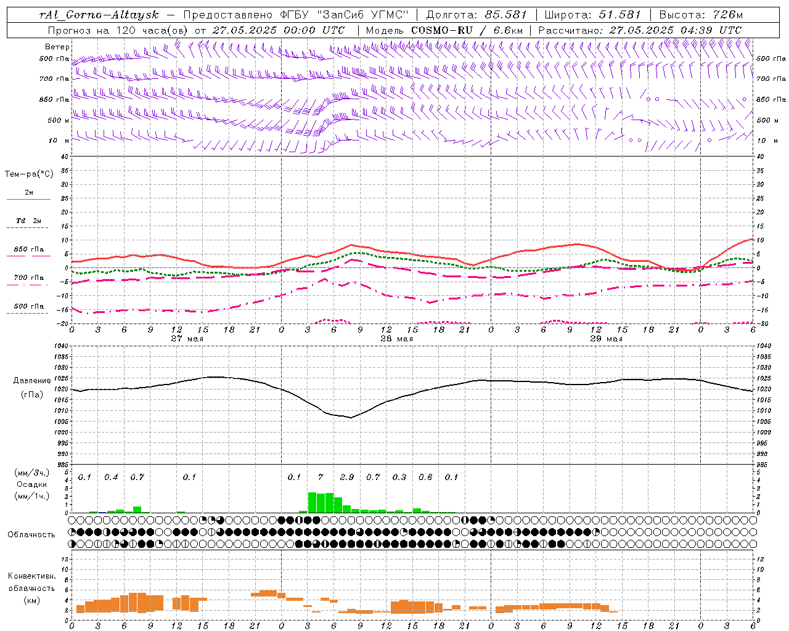Image resolution: width=789 pixels, height=631 pixels.
Task: Click the 3-hour precipitation value 0.3
Action: pyautogui.click(x=399, y=478)
